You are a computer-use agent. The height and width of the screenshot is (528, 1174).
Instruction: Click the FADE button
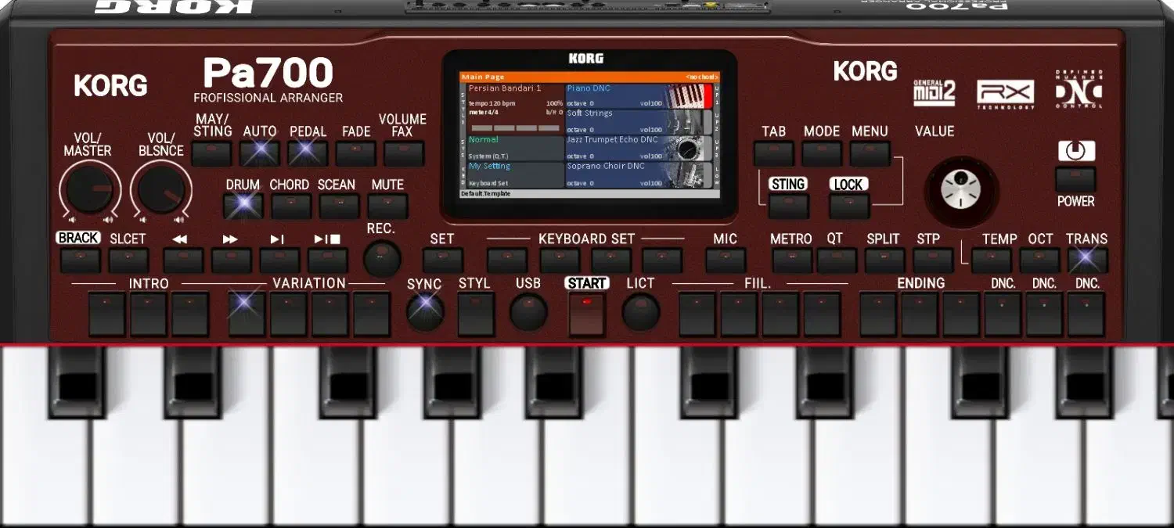pyautogui.click(x=356, y=153)
